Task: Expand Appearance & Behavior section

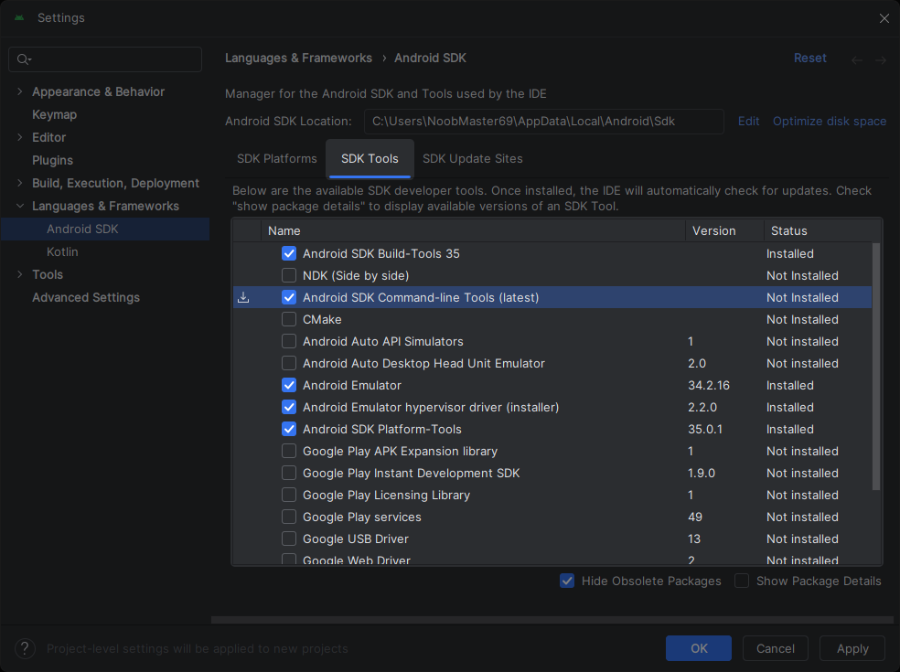Action: pos(20,91)
